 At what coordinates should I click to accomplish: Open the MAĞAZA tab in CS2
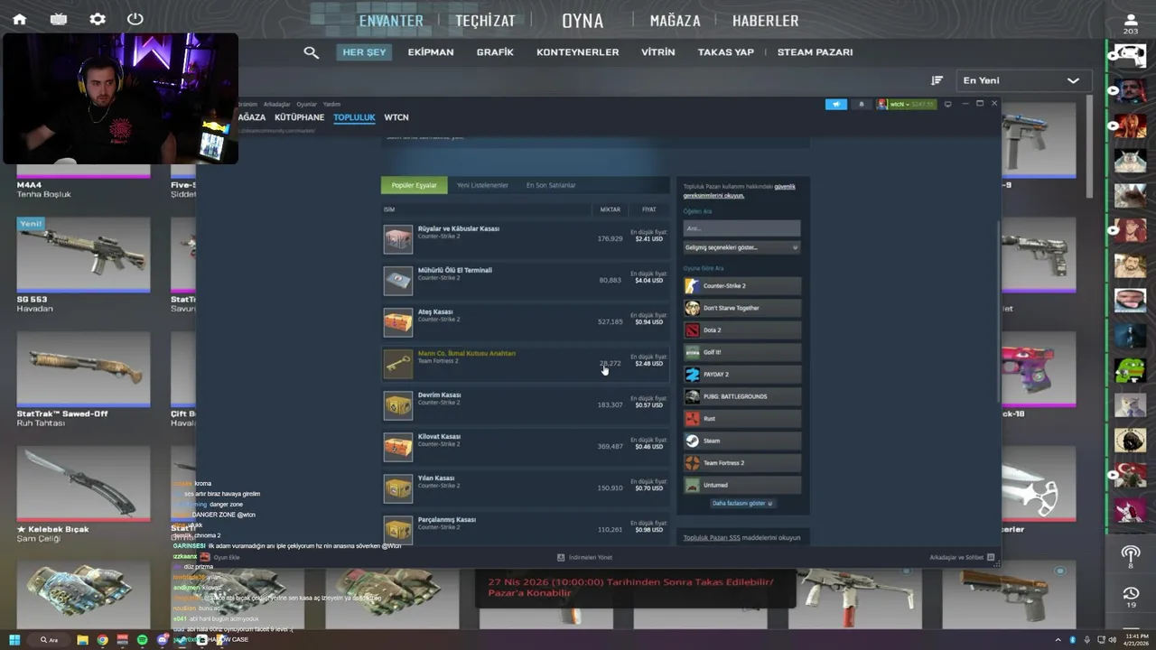coord(675,21)
